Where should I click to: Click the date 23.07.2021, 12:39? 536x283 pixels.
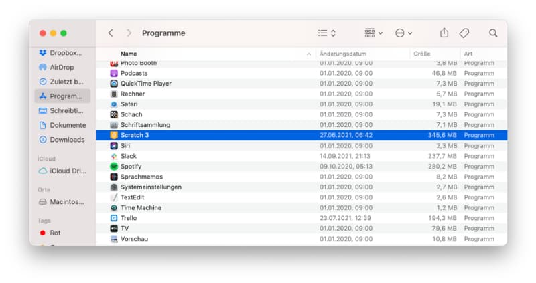(x=345, y=218)
